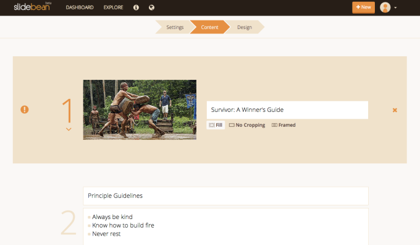Screen dimensions: 420x245
Task: Select the Framed image option
Action: pos(283,125)
